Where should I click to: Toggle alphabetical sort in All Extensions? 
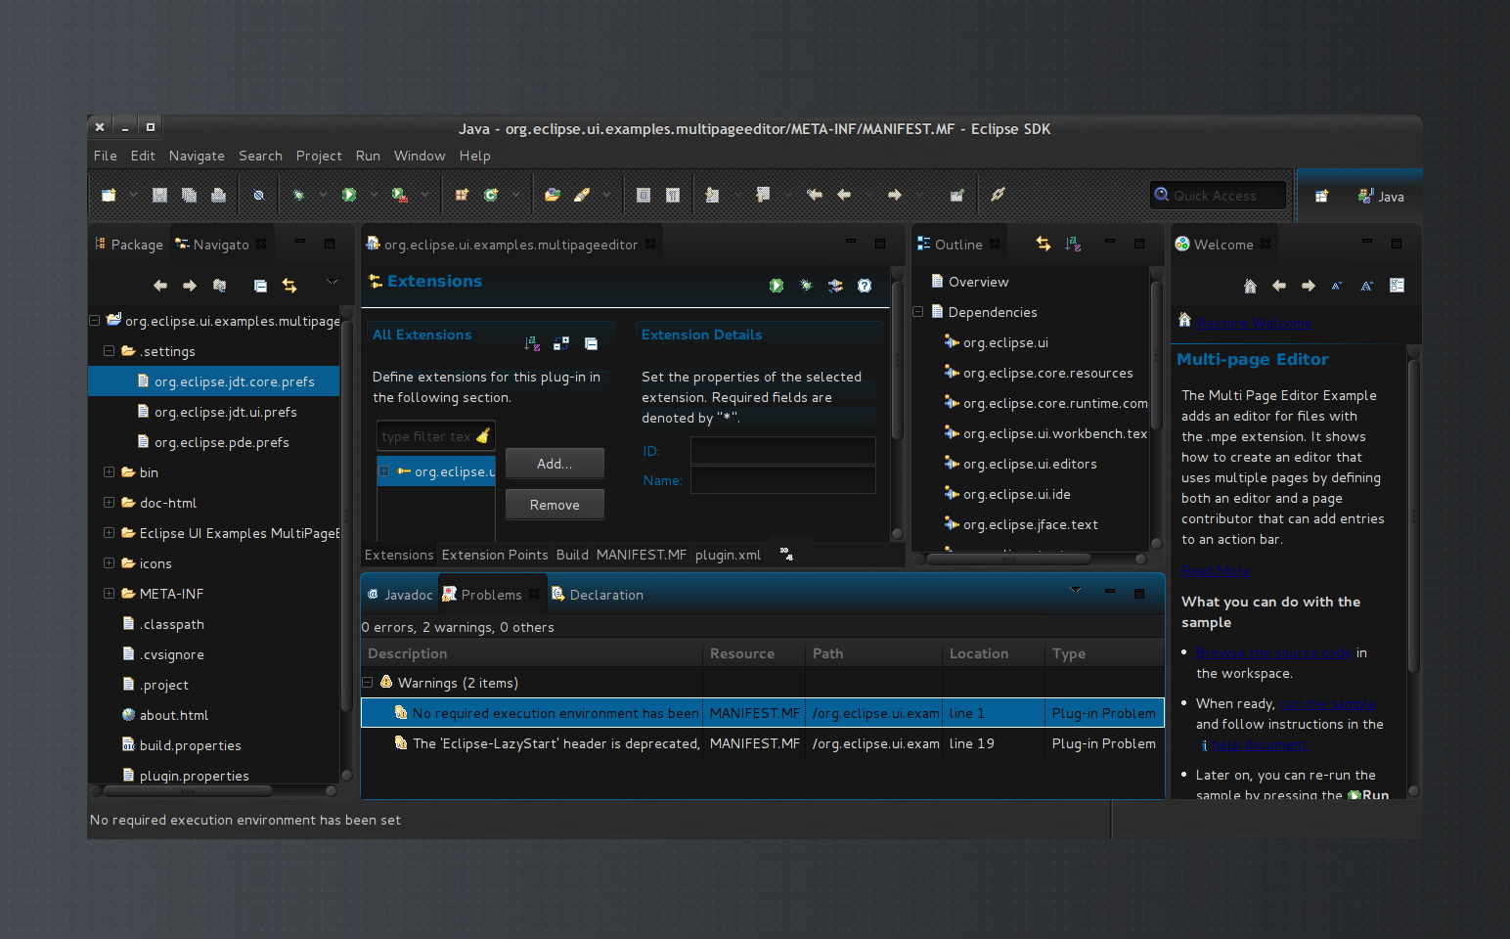(x=531, y=343)
